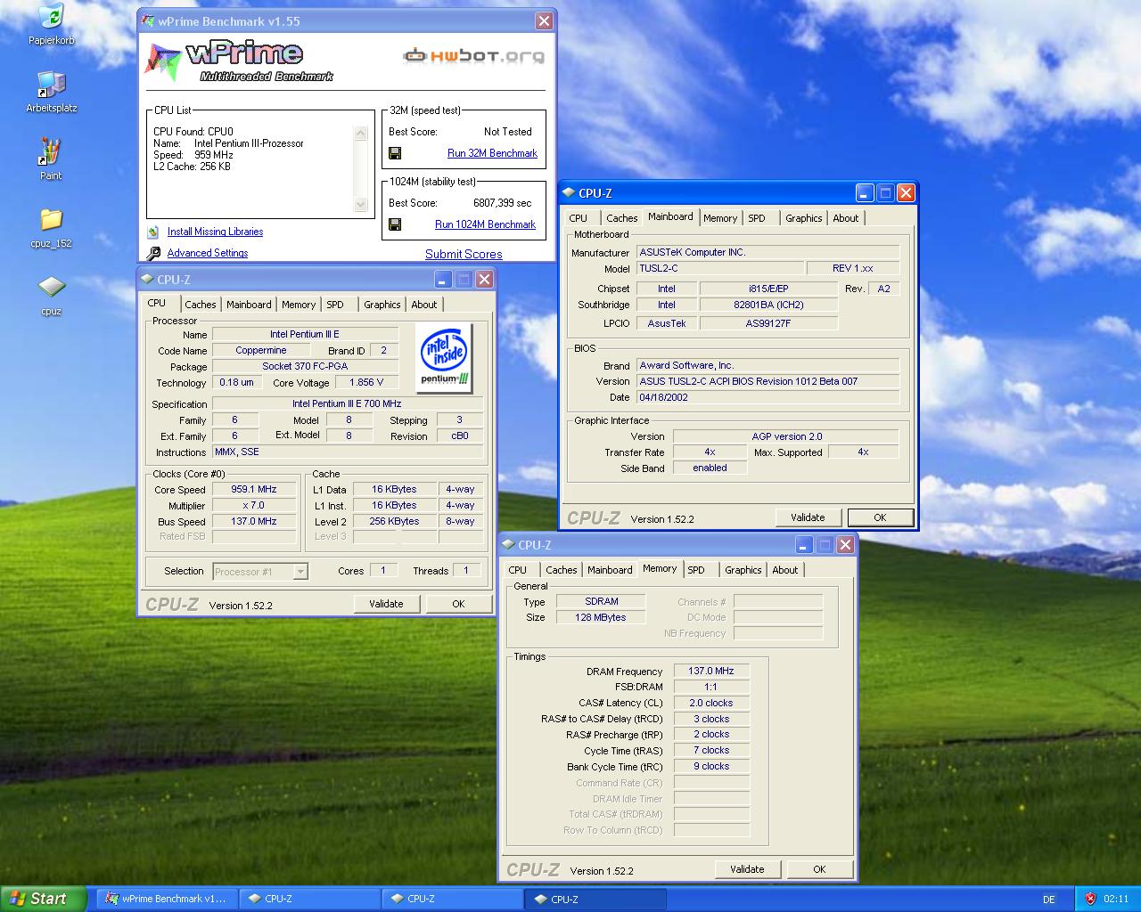The width and height of the screenshot is (1141, 912).
Task: Click the Code Name field Coppermine
Action: tap(261, 351)
